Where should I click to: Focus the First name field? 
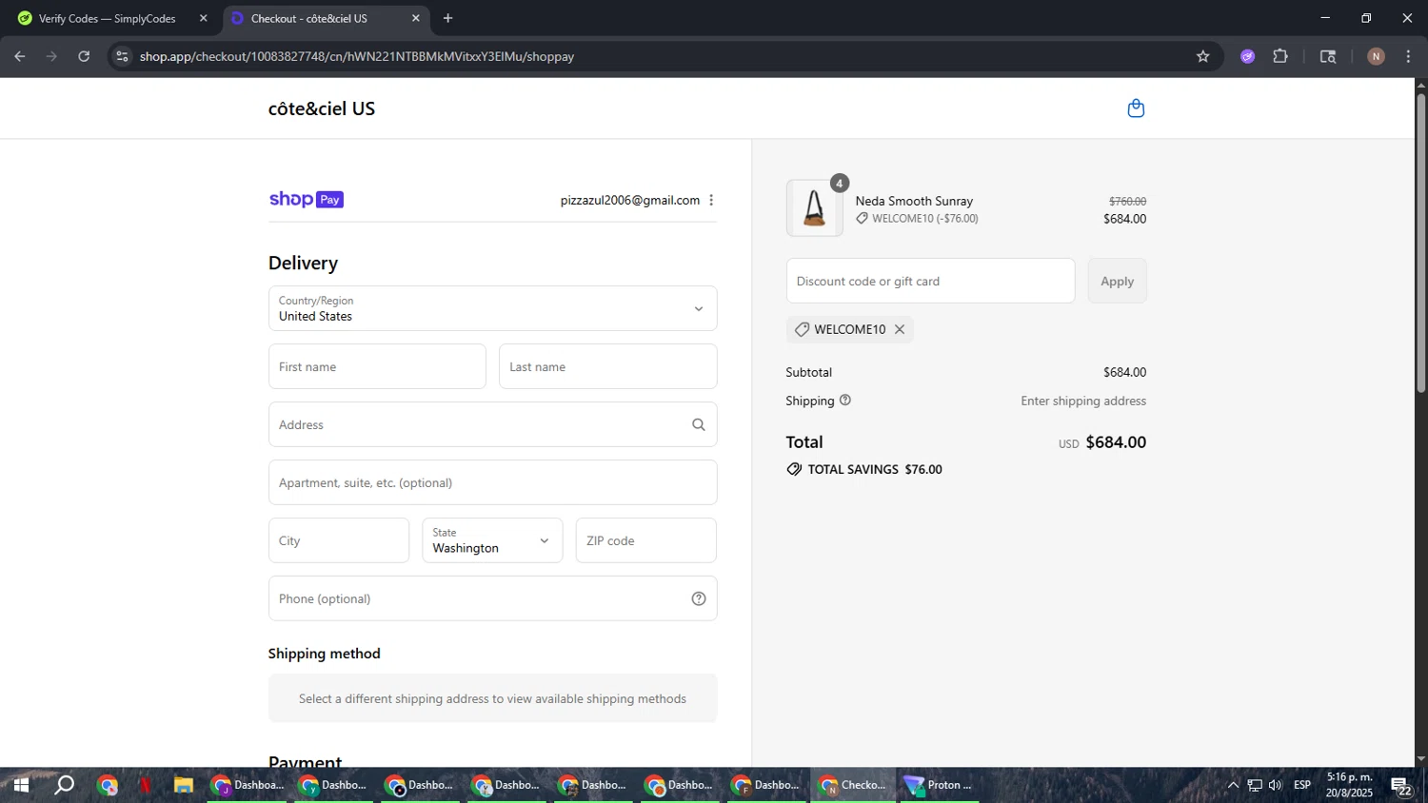pos(377,366)
